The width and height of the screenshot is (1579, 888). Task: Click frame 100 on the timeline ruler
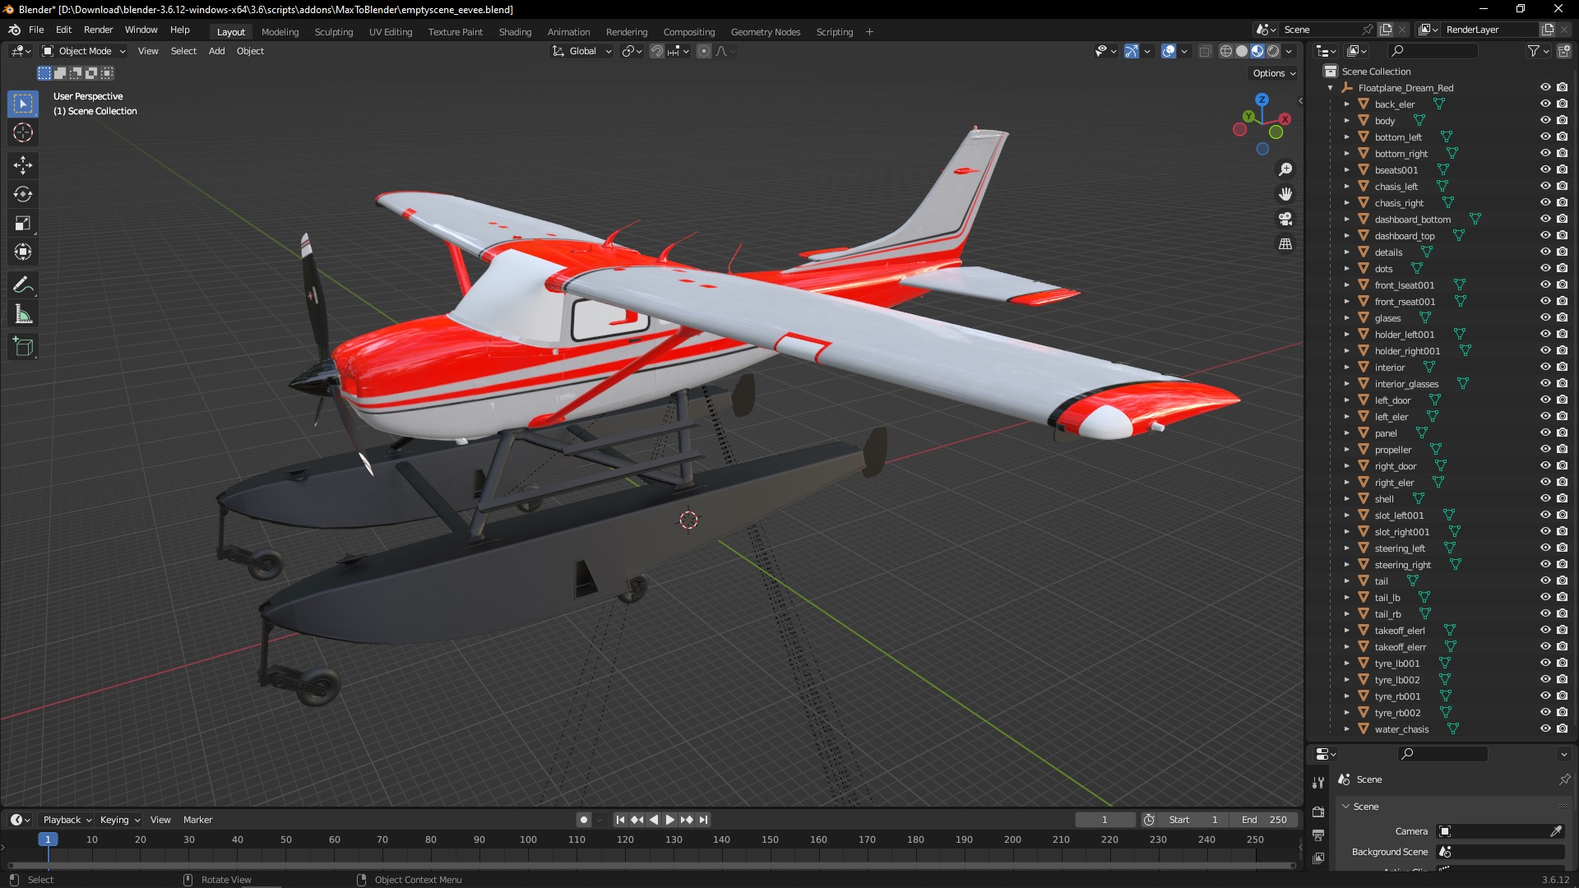tap(528, 839)
